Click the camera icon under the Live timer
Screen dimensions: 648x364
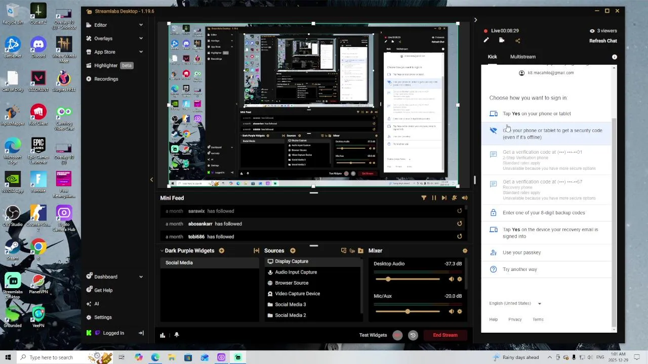click(502, 40)
